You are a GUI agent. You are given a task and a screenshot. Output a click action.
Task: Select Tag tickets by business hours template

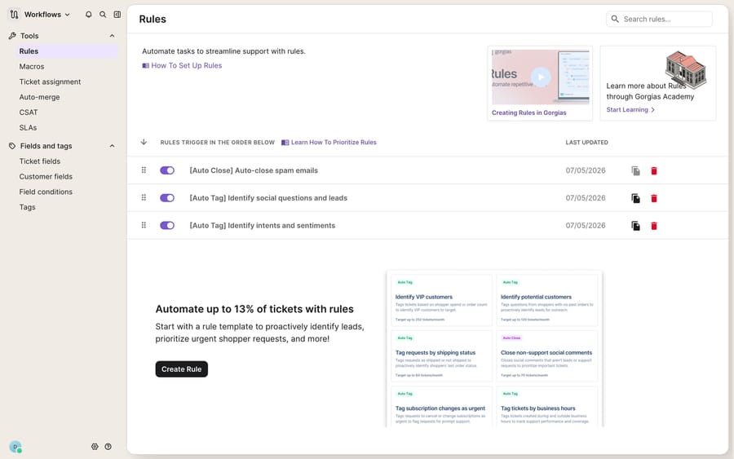546,407
